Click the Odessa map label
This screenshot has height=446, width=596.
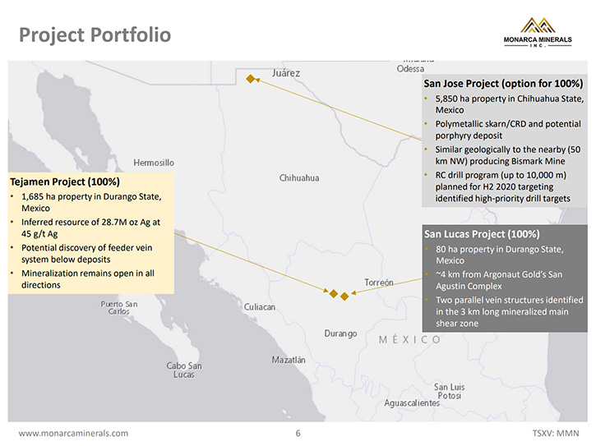[410, 69]
